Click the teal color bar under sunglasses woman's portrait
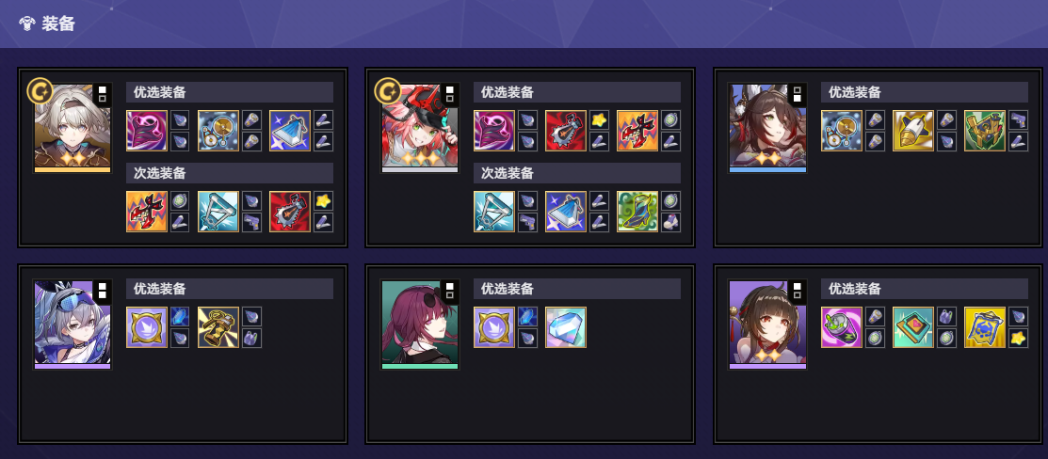 tap(420, 366)
